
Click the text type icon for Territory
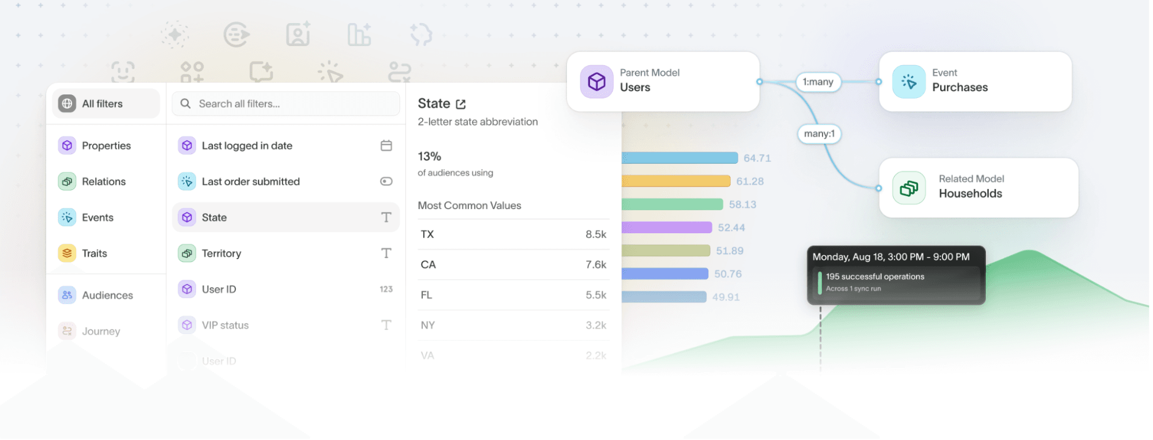(386, 253)
